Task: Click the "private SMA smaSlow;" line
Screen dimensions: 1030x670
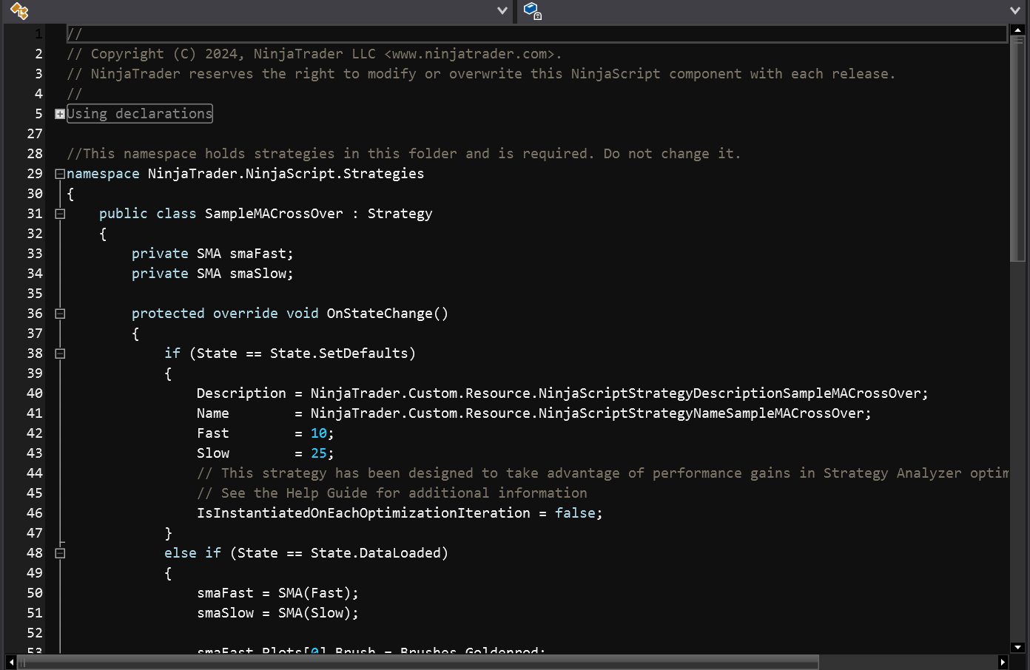Action: coord(212,274)
